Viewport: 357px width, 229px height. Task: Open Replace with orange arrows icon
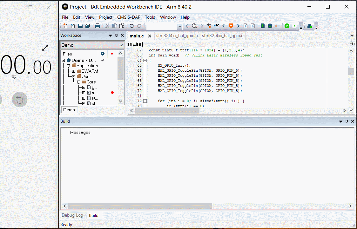pyautogui.click(x=209, y=26)
